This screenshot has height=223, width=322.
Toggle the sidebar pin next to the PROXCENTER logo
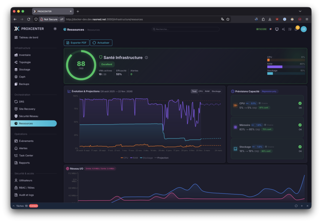(55, 29)
